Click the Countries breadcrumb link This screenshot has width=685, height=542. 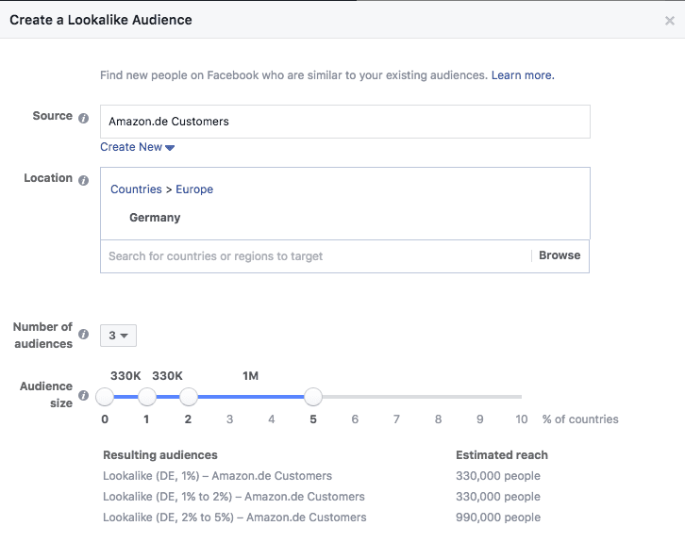pyautogui.click(x=136, y=189)
